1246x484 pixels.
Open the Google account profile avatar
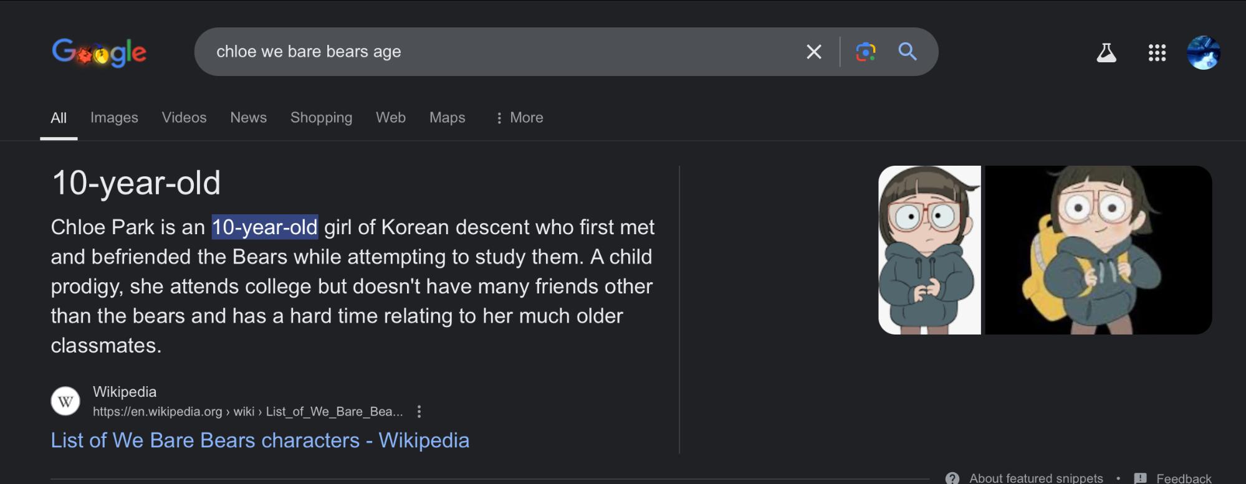1204,52
